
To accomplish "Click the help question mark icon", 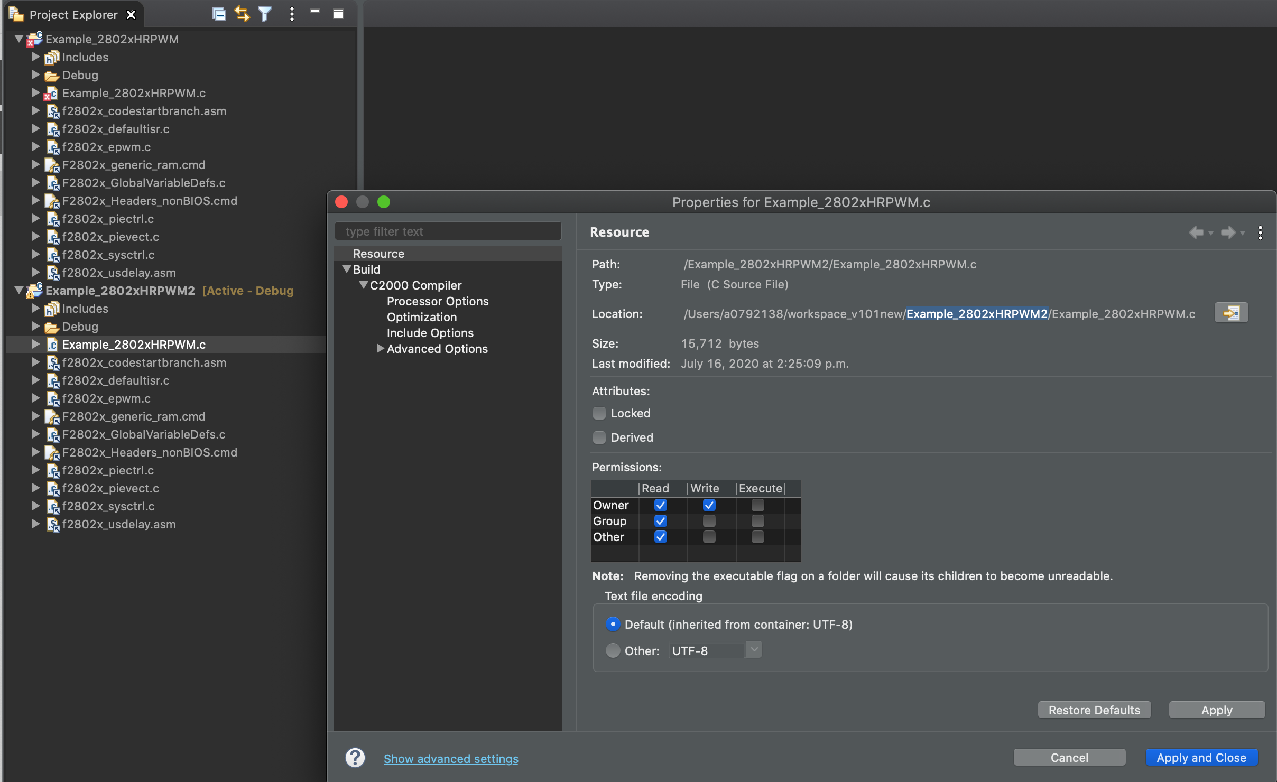I will point(355,758).
